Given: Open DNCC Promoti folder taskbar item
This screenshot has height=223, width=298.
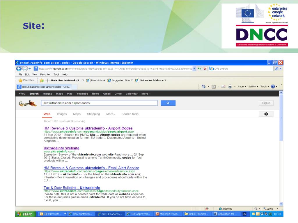Looking at the screenshot, I should 197,214.
